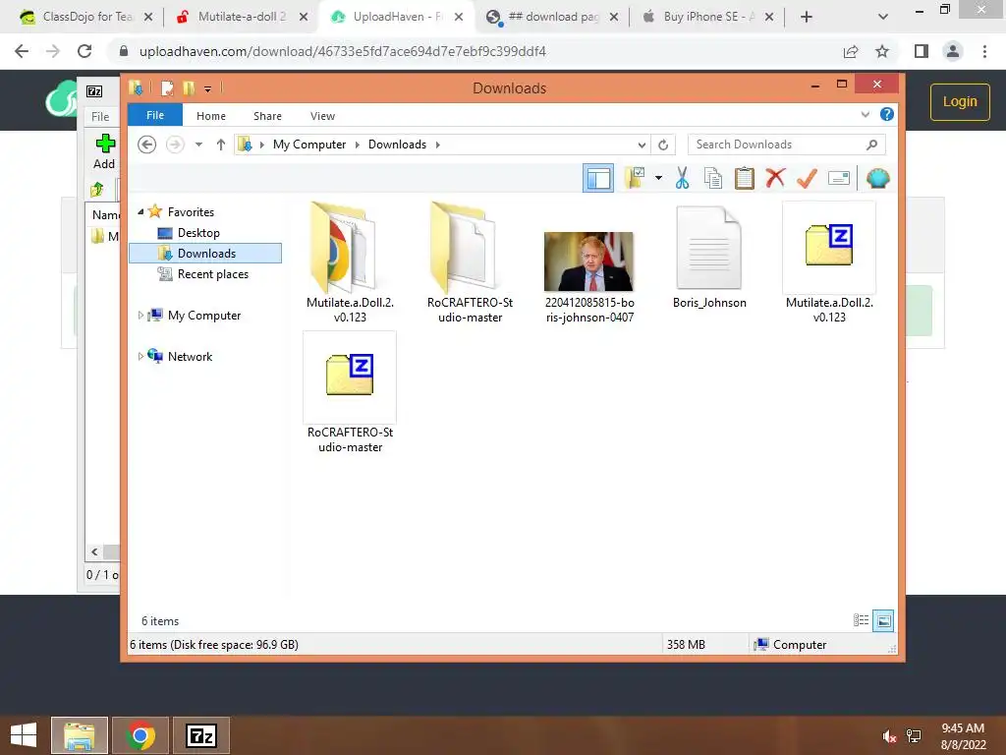Viewport: 1006px width, 755px height.
Task: Refresh the Downloads folder view
Action: pos(663,145)
